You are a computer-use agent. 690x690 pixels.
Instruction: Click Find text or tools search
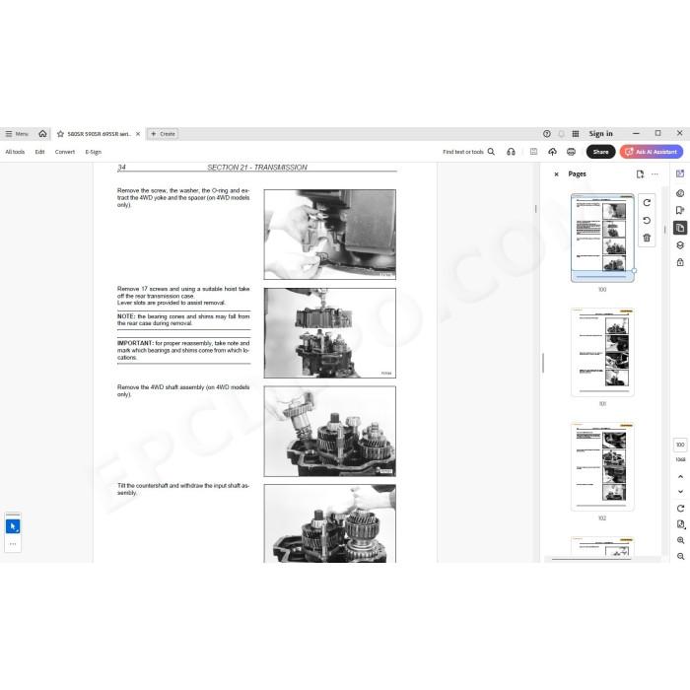point(468,152)
